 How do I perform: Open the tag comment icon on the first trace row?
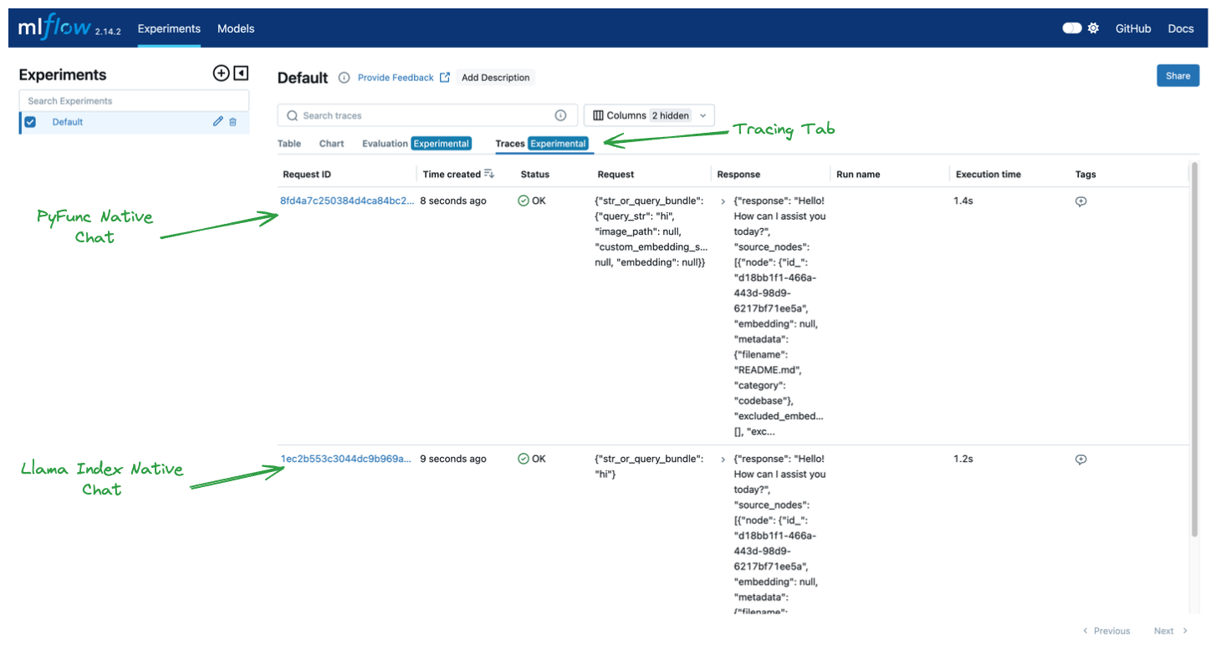click(1081, 201)
